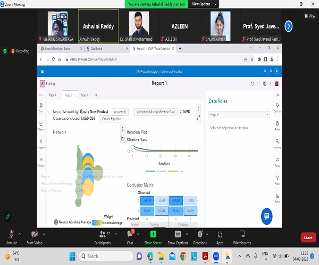Screen dimensions: 319x265
Task: Expand video options arrow beside Start Video
Action: (44, 234)
